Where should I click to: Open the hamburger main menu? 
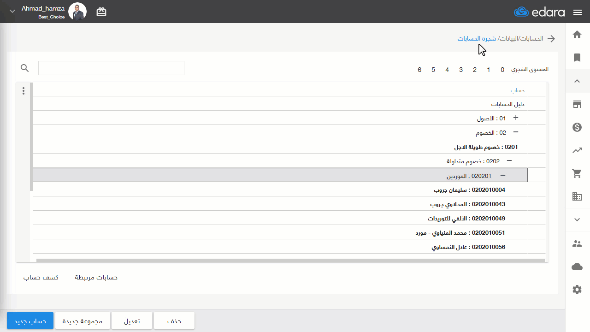pos(578,12)
